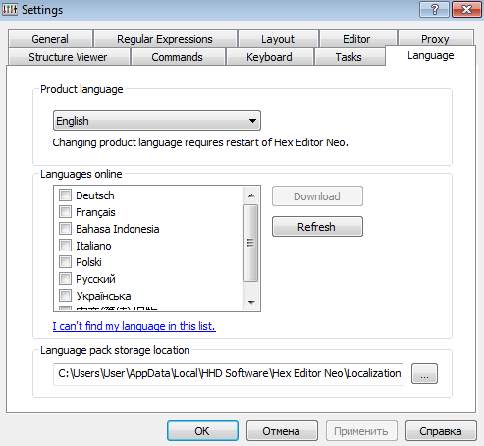484x446 pixels.
Task: Select the Tasks tab
Action: (x=349, y=57)
